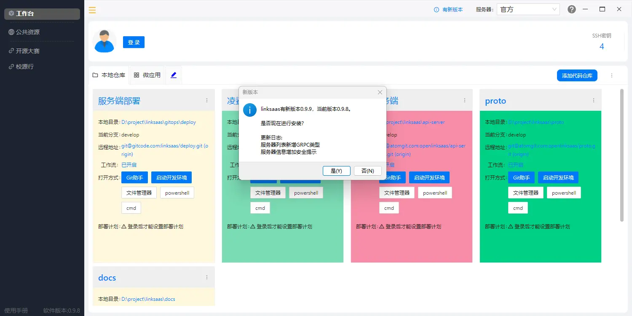Open powershell in the teal-green card
This screenshot has height=316, width=632.
[306, 193]
